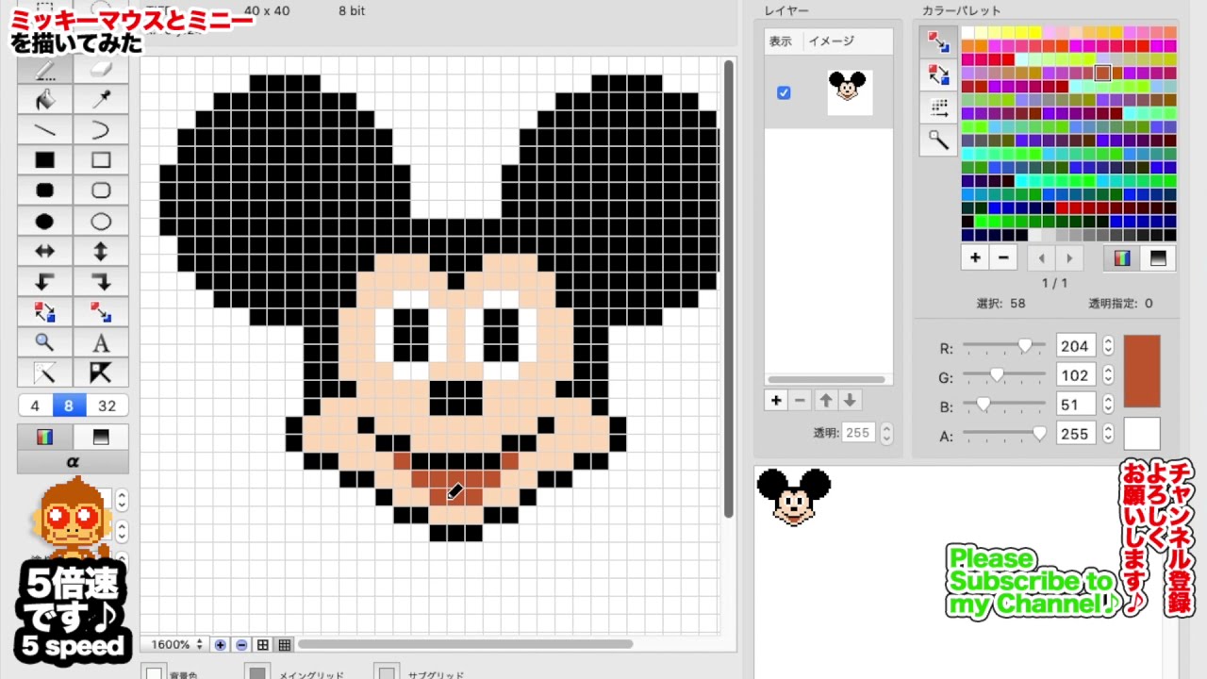Toggle the main grid display icon

pos(263,645)
